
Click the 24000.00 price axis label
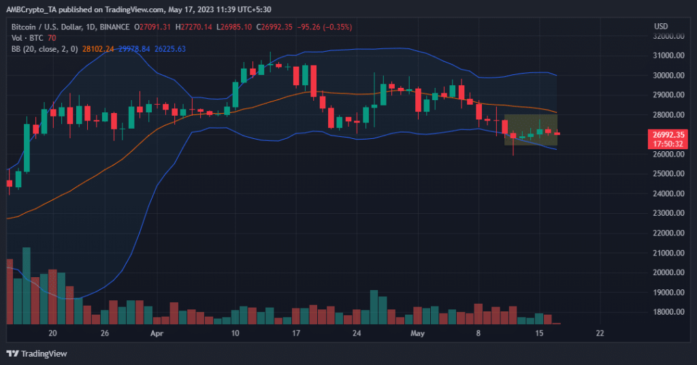click(668, 194)
